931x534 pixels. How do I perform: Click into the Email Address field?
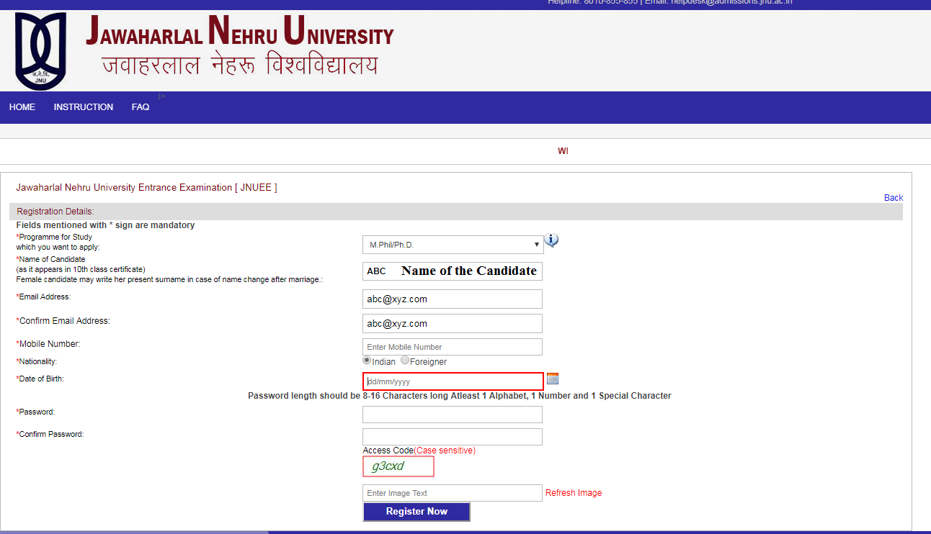(453, 299)
